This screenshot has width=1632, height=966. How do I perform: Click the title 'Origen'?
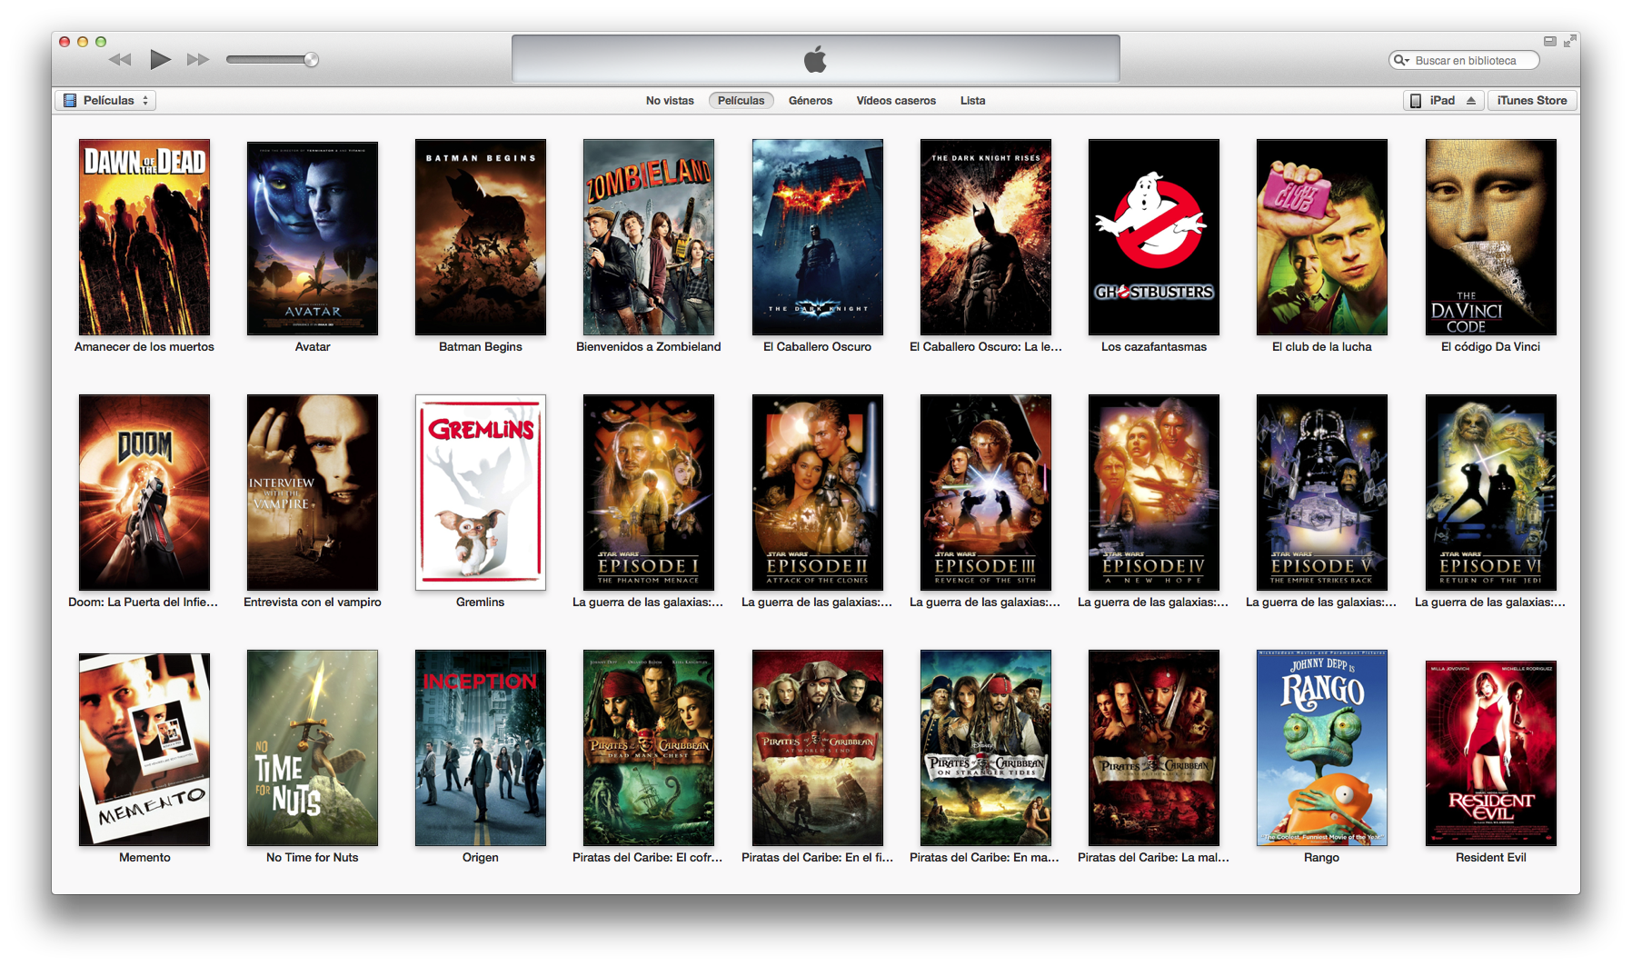pos(481,858)
